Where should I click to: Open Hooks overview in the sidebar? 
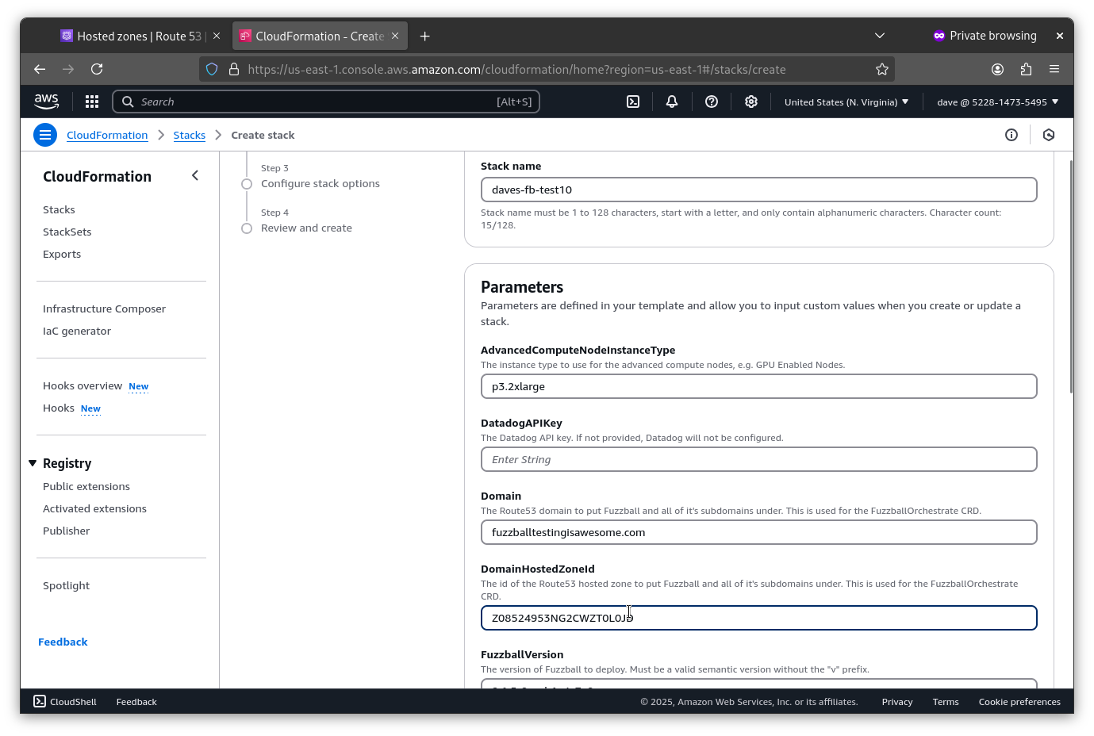tap(83, 385)
